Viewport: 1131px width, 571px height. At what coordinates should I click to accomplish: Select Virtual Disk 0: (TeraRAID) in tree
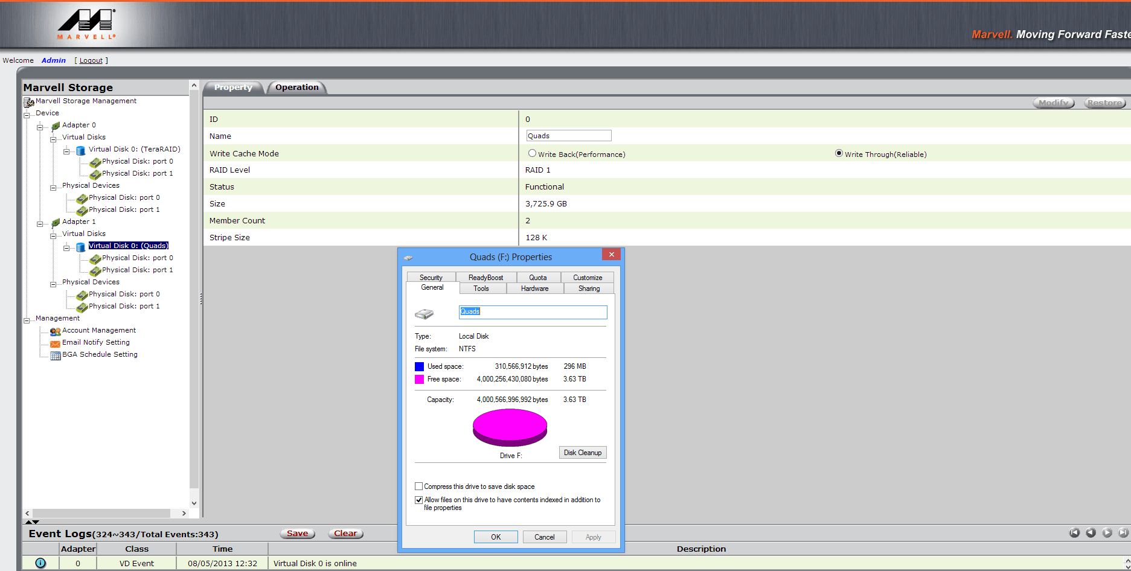coord(134,149)
